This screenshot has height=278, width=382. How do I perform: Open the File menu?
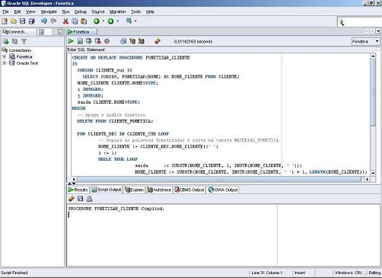[x=5, y=11]
